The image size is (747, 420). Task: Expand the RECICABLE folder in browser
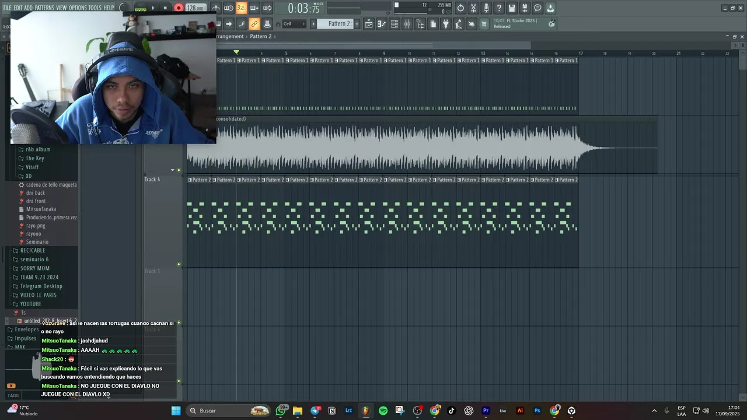pyautogui.click(x=33, y=250)
